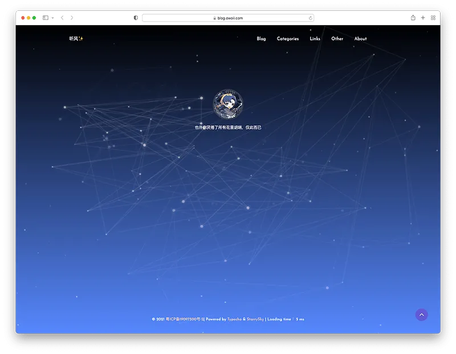Open the 听风 site title link

tap(76, 38)
